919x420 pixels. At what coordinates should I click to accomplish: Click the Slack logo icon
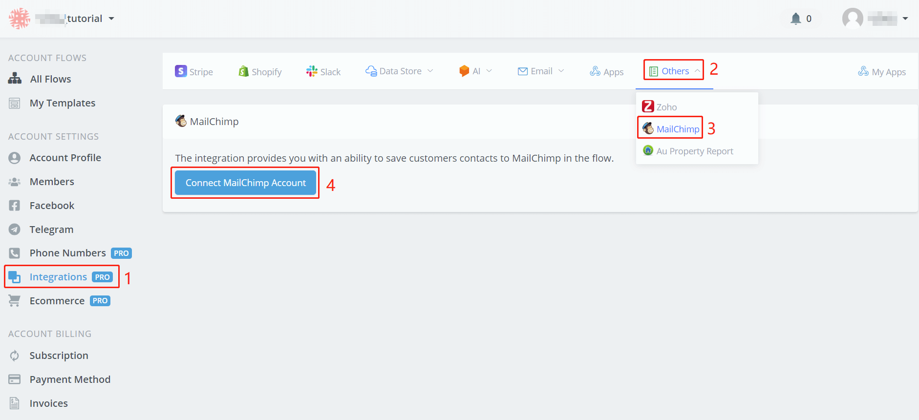(312, 71)
